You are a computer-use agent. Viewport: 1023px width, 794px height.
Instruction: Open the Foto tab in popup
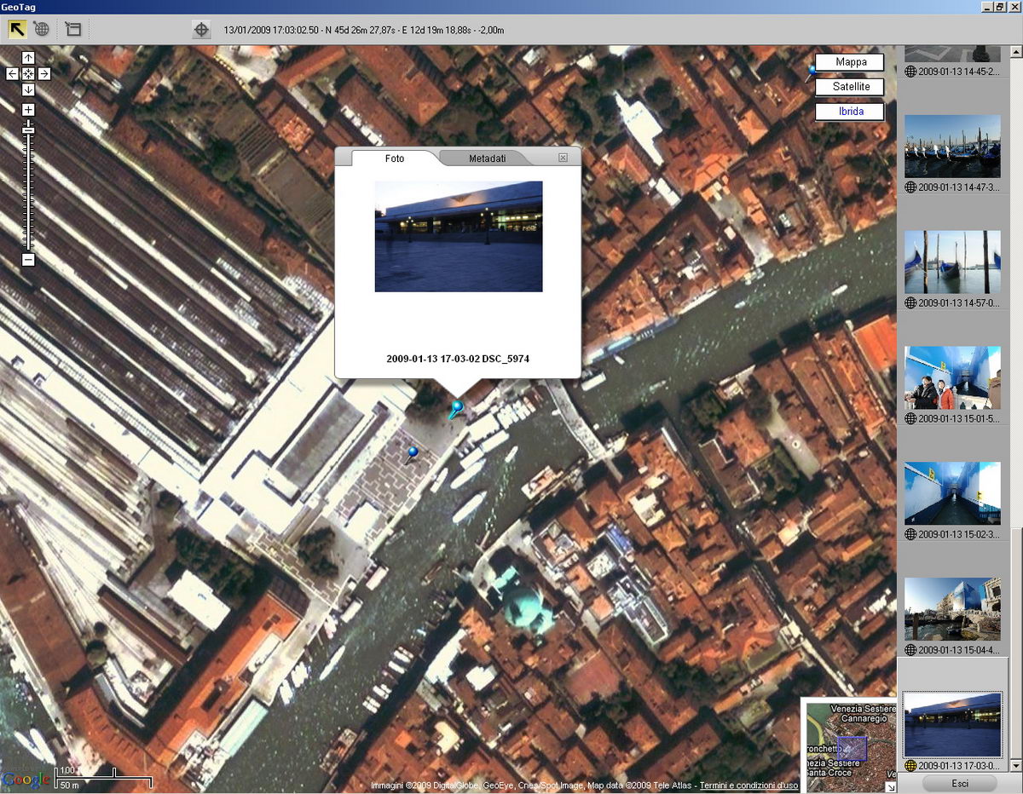pos(395,158)
